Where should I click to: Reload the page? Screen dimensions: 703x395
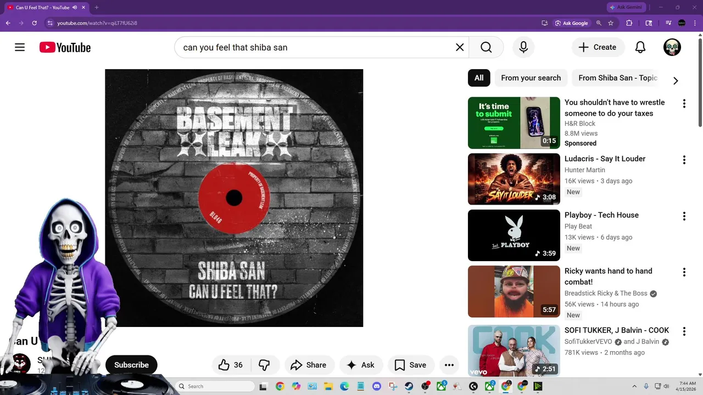click(x=34, y=23)
